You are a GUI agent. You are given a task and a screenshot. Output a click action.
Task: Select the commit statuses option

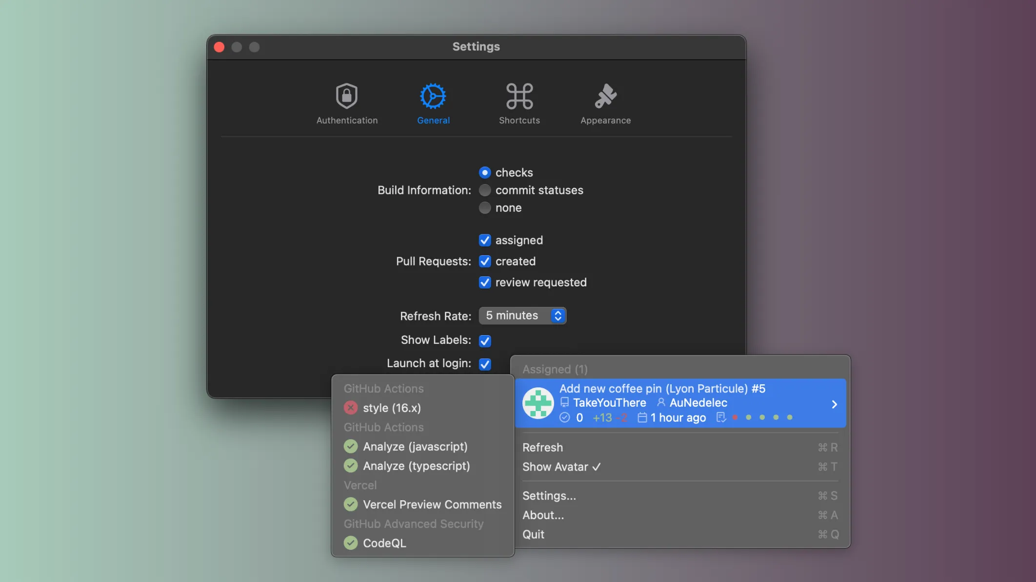click(x=485, y=190)
